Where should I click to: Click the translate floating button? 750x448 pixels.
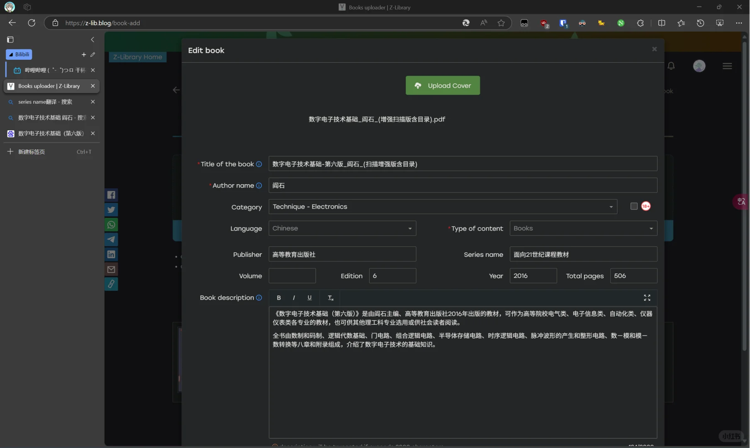[x=741, y=202]
